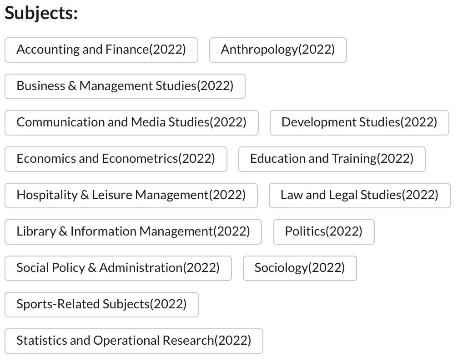The height and width of the screenshot is (362, 473).
Task: Click the Politics(2022) tag
Action: (323, 231)
